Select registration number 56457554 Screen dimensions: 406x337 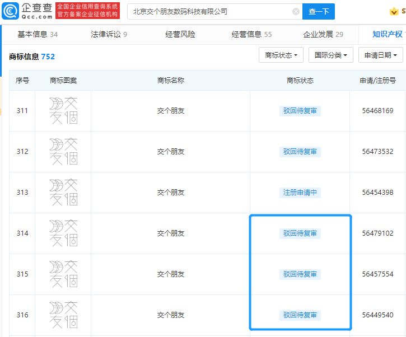coord(377,274)
